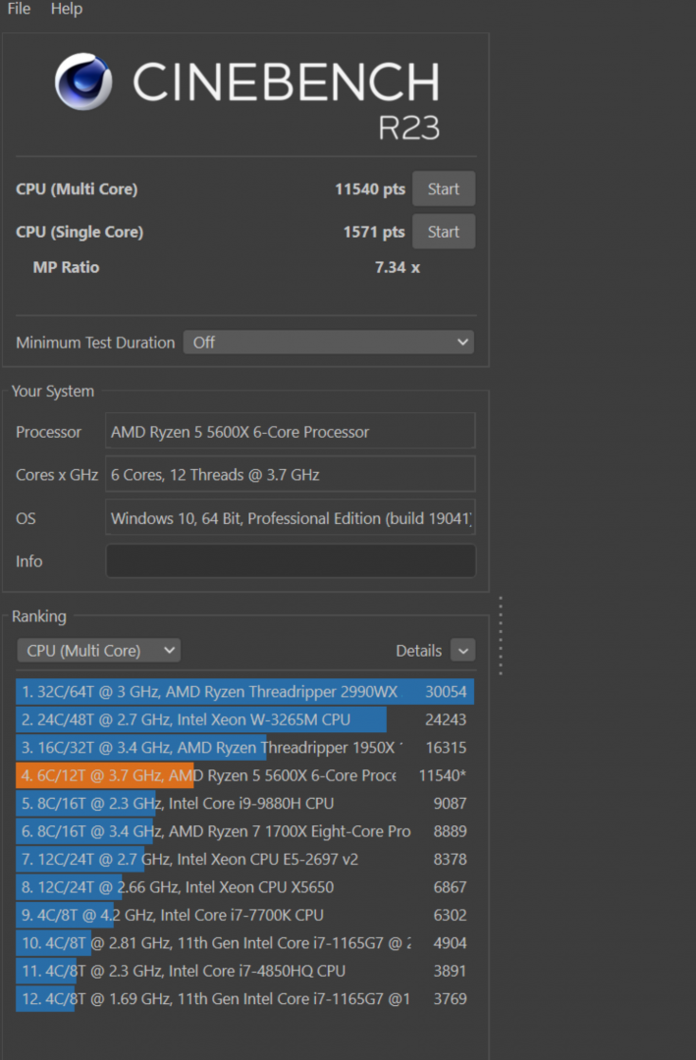Click the 11540 pts multi core score
This screenshot has width=696, height=1060.
[370, 189]
